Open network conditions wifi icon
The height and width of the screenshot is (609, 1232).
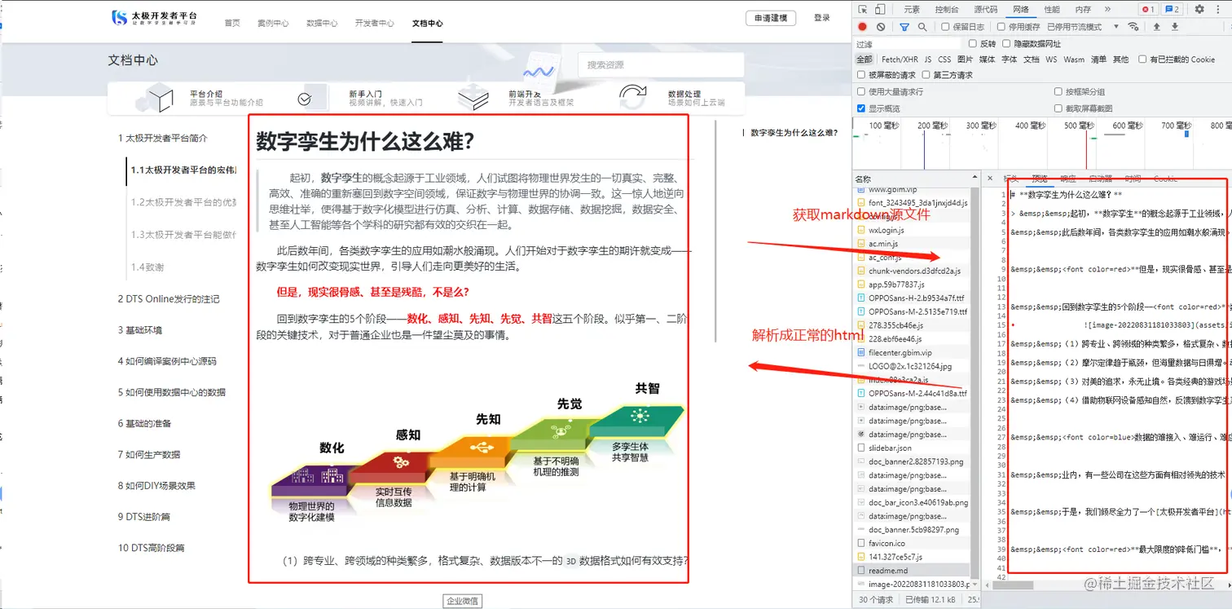click(x=1133, y=27)
